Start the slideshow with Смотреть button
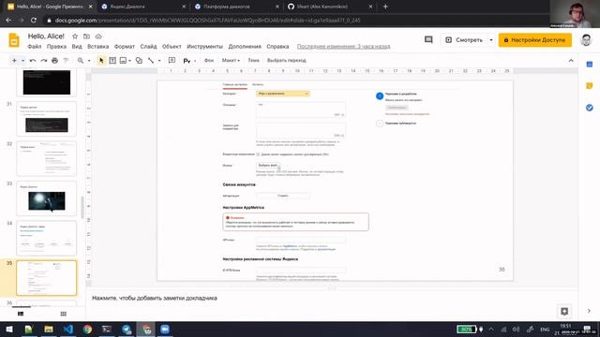Screen dimensions: 600x337 click(x=464, y=39)
